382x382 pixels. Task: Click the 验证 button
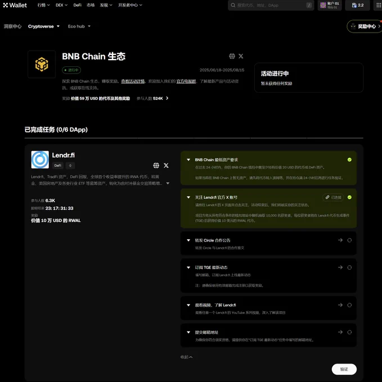(x=344, y=369)
